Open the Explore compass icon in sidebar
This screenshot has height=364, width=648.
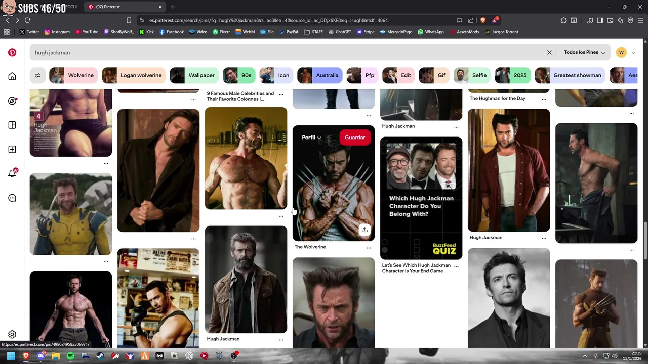tap(12, 101)
